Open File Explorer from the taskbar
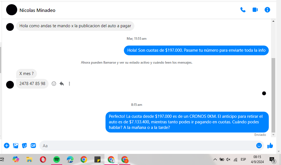281x165 pixels. click(x=29, y=159)
